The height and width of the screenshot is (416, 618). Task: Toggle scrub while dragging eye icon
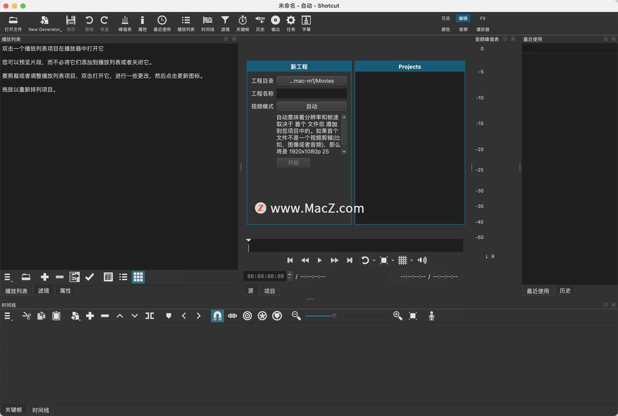coord(232,316)
